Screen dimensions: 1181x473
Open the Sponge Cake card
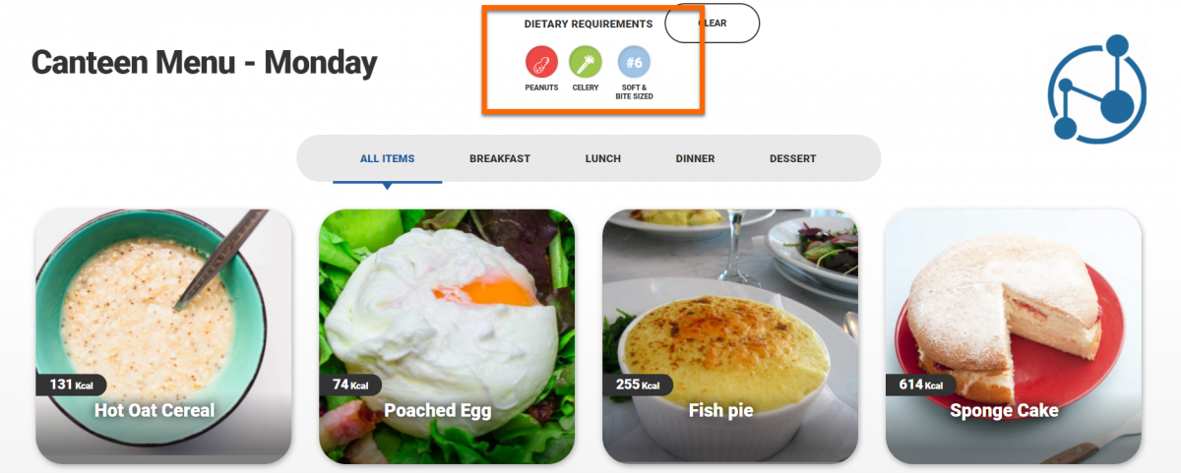click(x=1014, y=336)
